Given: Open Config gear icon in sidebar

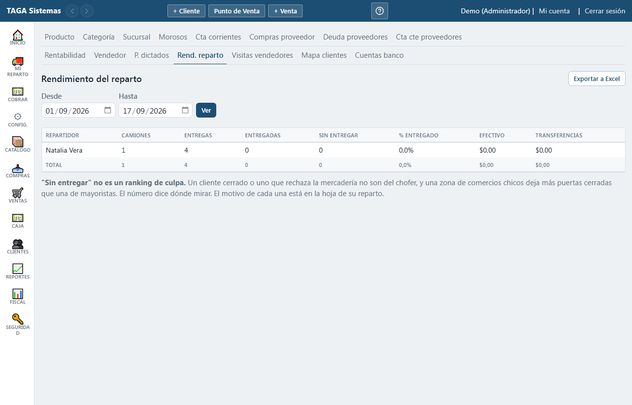Looking at the screenshot, I should tap(17, 117).
